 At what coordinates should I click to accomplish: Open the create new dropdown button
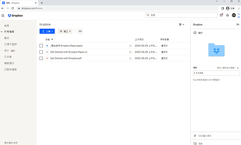65,31
